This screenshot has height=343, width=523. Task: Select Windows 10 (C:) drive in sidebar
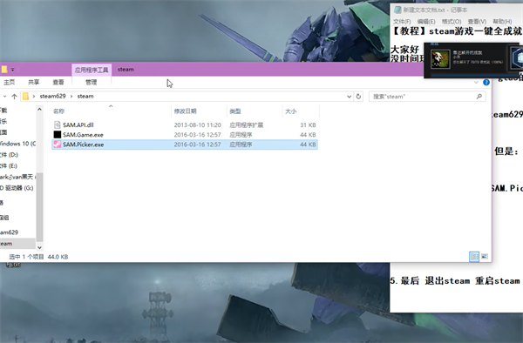pyautogui.click(x=17, y=144)
